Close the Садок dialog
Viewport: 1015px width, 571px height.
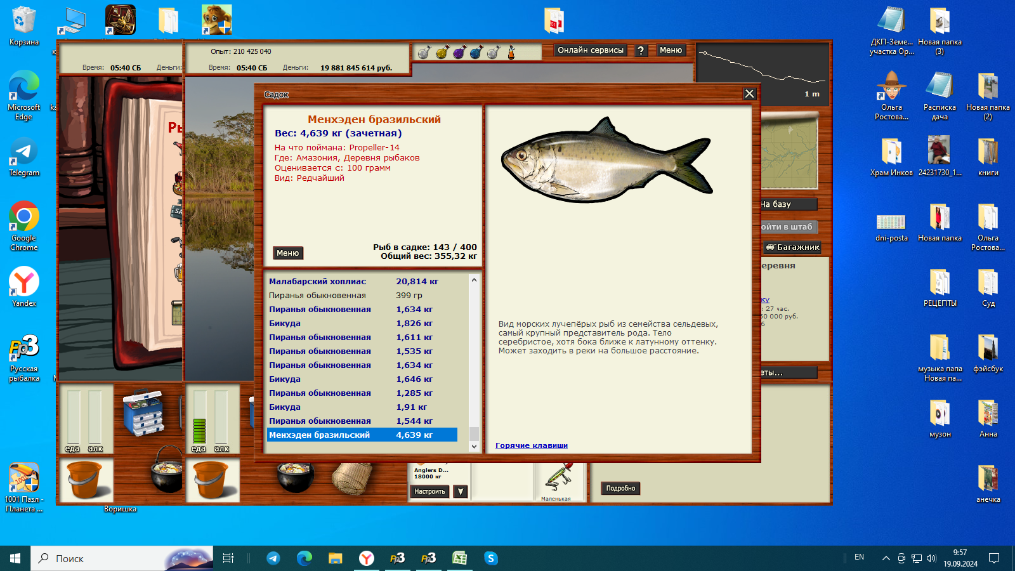click(x=749, y=94)
